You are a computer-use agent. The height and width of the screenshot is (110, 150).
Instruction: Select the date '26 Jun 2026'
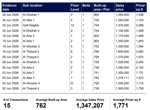click(x=11, y=20)
